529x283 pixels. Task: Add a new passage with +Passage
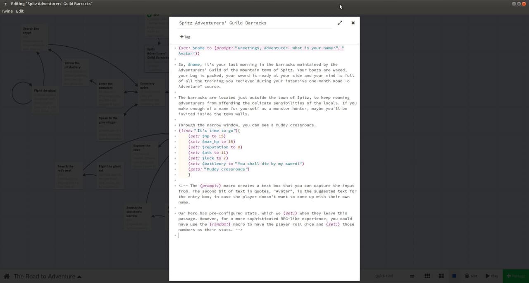click(516, 276)
